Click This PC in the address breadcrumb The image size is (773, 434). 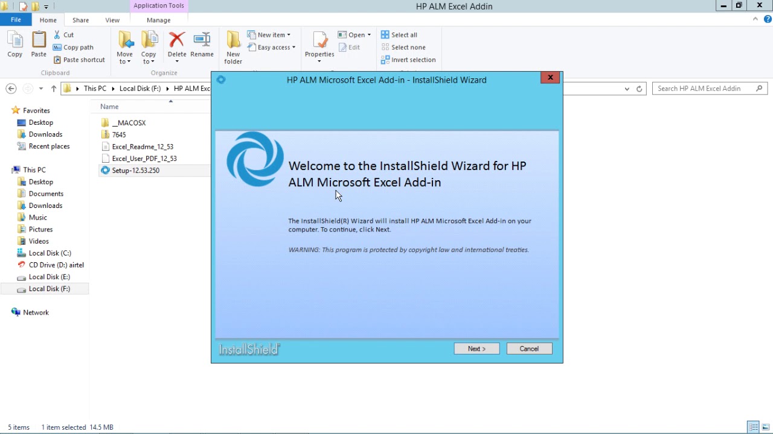[x=95, y=89]
